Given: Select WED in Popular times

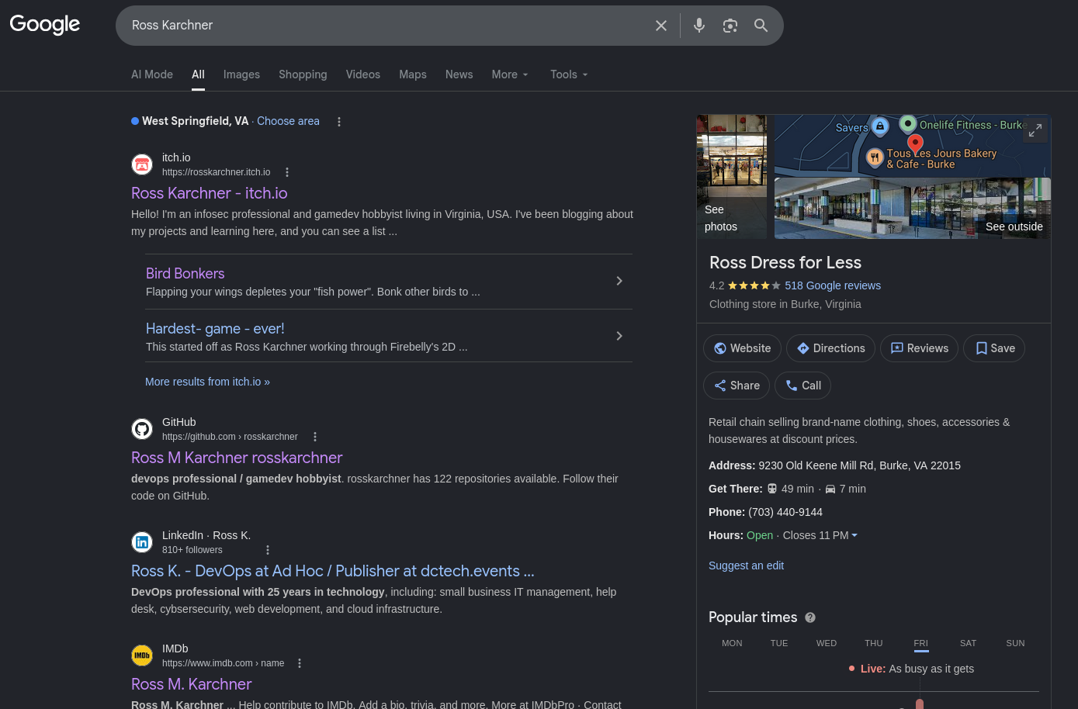Looking at the screenshot, I should 827,643.
